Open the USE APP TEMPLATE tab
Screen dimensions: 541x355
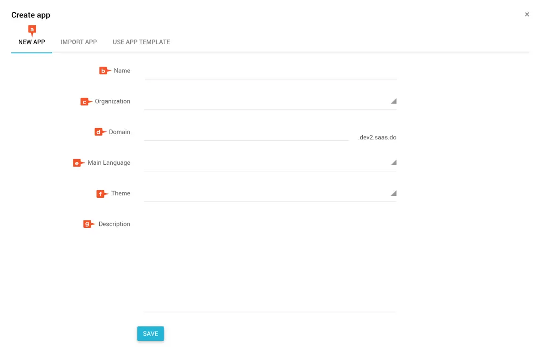pyautogui.click(x=141, y=42)
